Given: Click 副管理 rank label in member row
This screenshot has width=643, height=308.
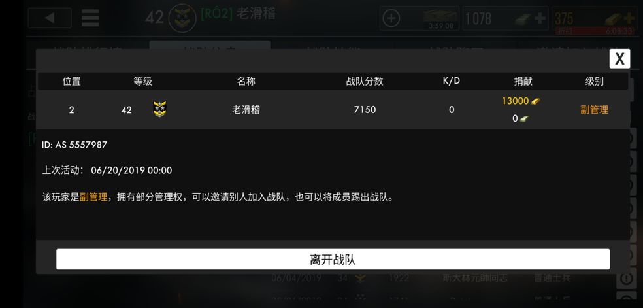Looking at the screenshot, I should point(594,110).
